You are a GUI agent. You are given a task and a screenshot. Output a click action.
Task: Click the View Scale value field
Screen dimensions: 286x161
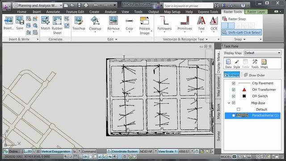(x=184, y=151)
